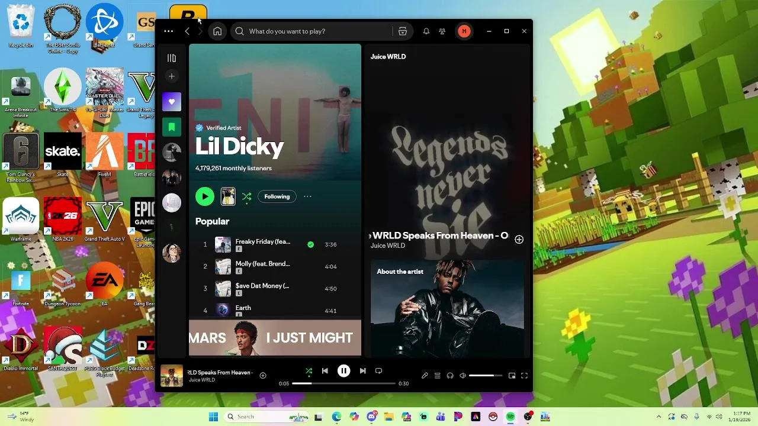Open Spotify's three-dots main menu
This screenshot has height=426, width=758.
tap(169, 31)
